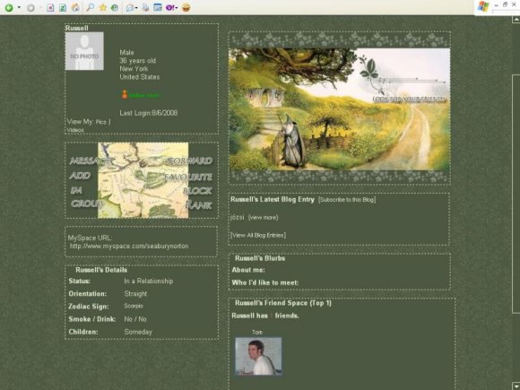520x390 pixels.
Task: Click the 'Russell's Details' heading
Action: click(x=101, y=270)
